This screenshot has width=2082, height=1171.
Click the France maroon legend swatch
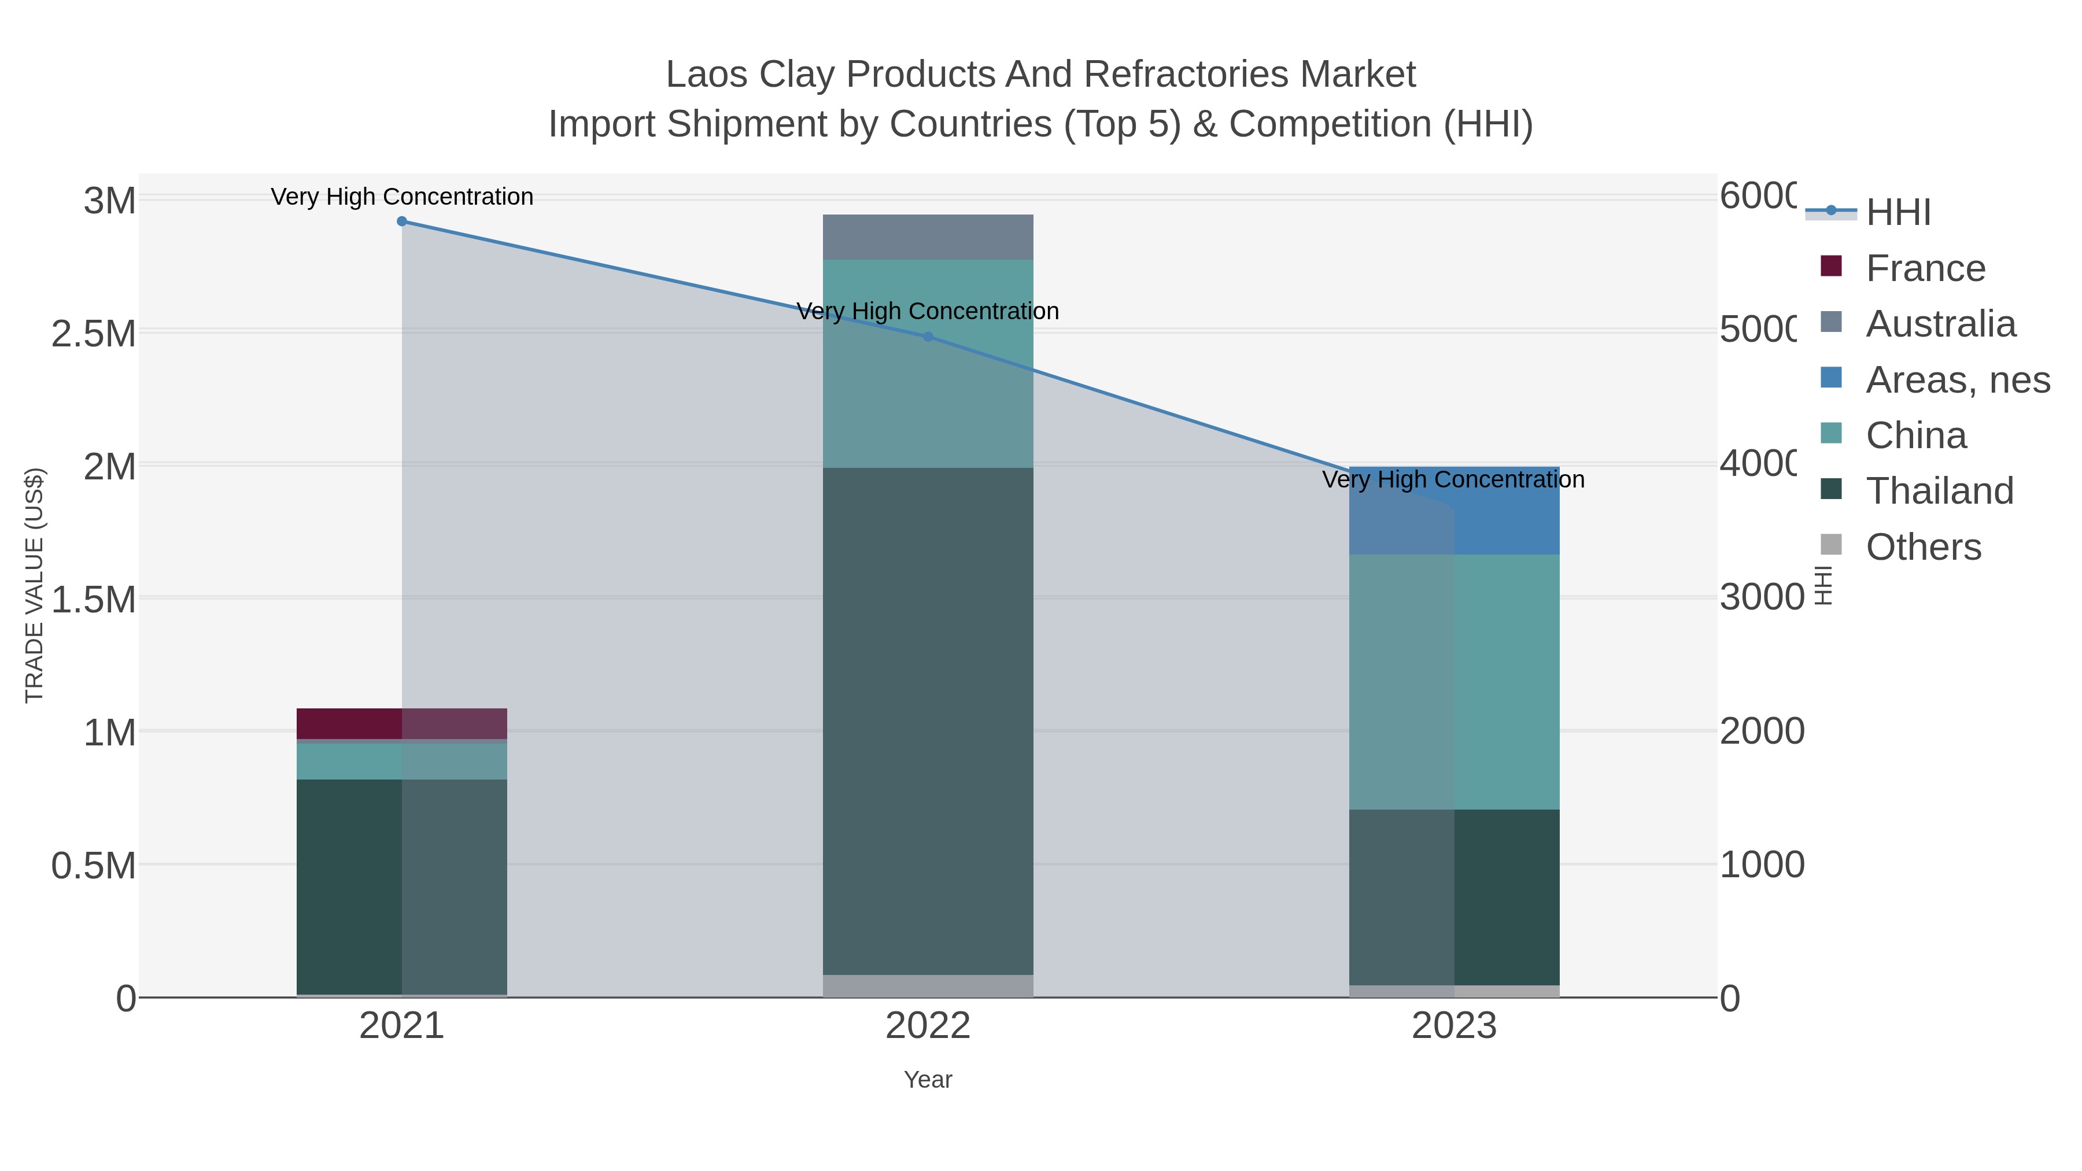point(1832,266)
